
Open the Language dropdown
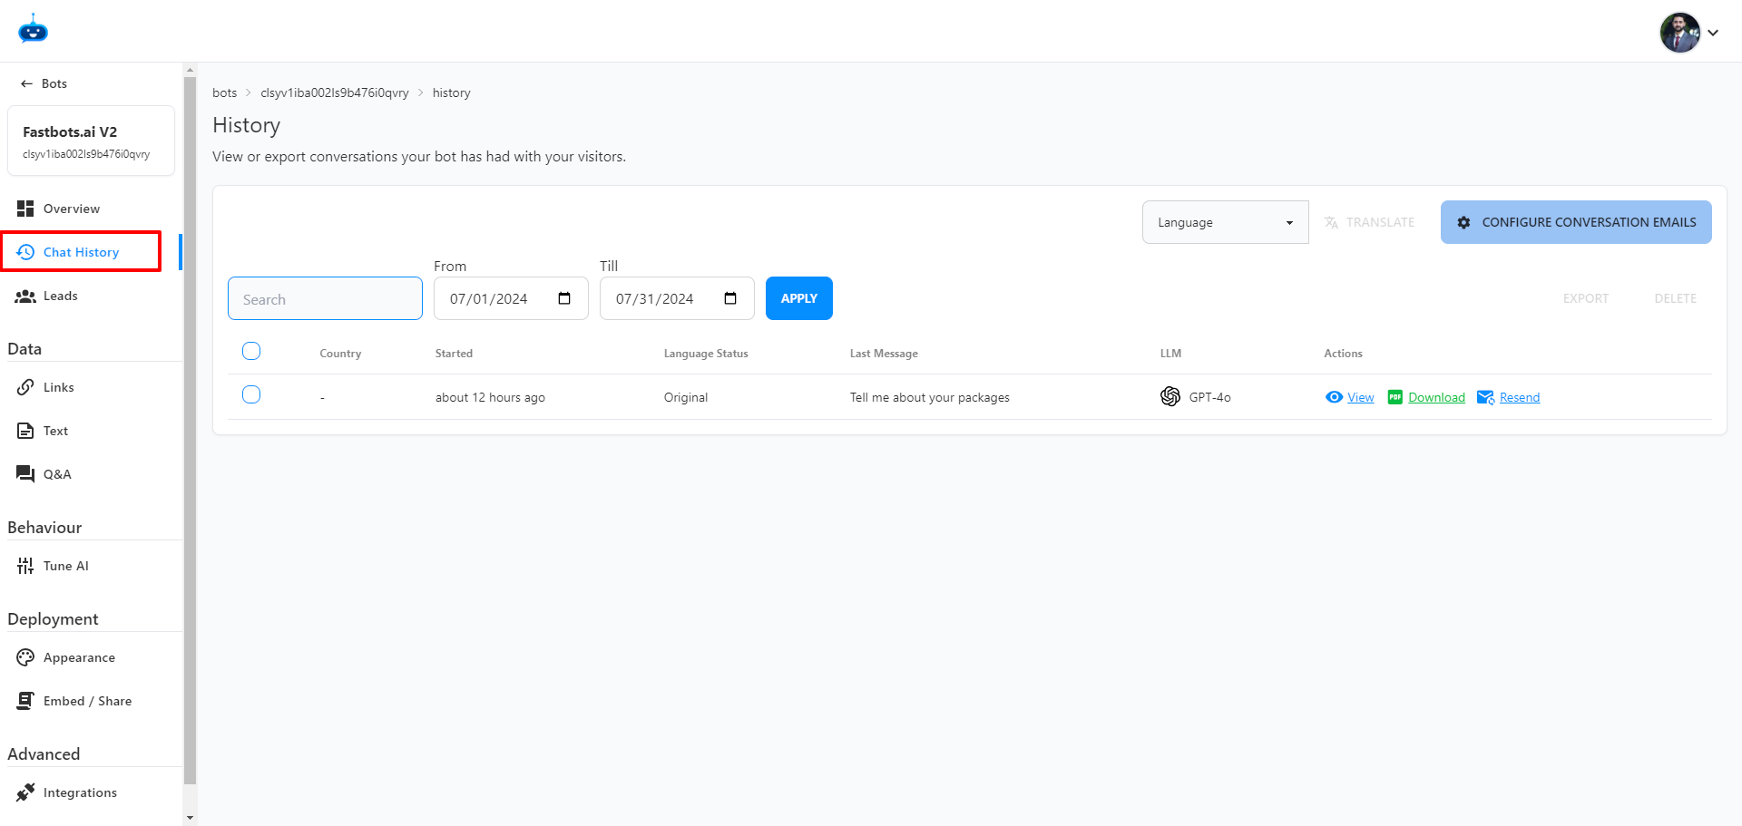coord(1225,222)
